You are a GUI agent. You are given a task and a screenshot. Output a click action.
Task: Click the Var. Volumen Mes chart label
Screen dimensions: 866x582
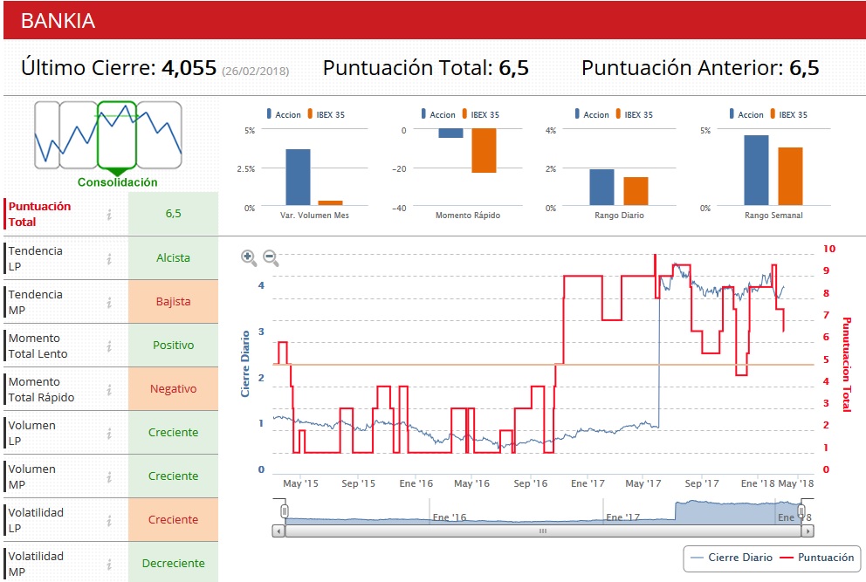point(314,216)
